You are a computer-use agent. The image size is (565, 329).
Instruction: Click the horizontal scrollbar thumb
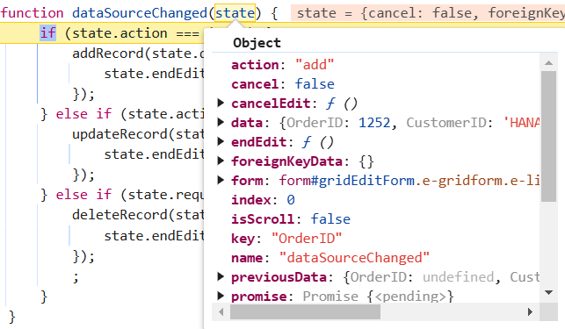click(x=305, y=311)
